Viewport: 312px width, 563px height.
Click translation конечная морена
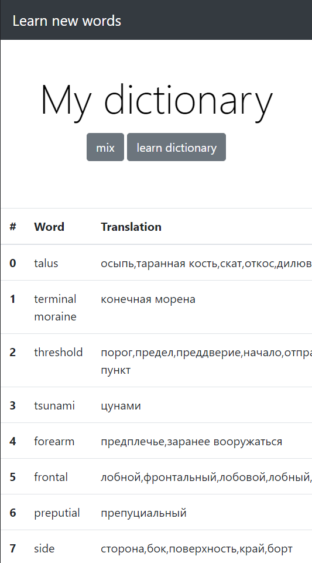point(148,299)
